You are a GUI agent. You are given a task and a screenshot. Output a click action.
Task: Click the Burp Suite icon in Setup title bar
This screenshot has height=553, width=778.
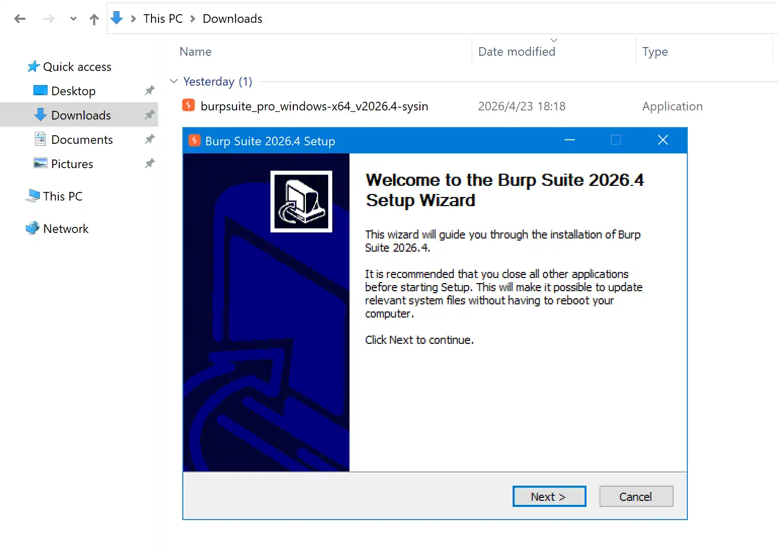(194, 140)
